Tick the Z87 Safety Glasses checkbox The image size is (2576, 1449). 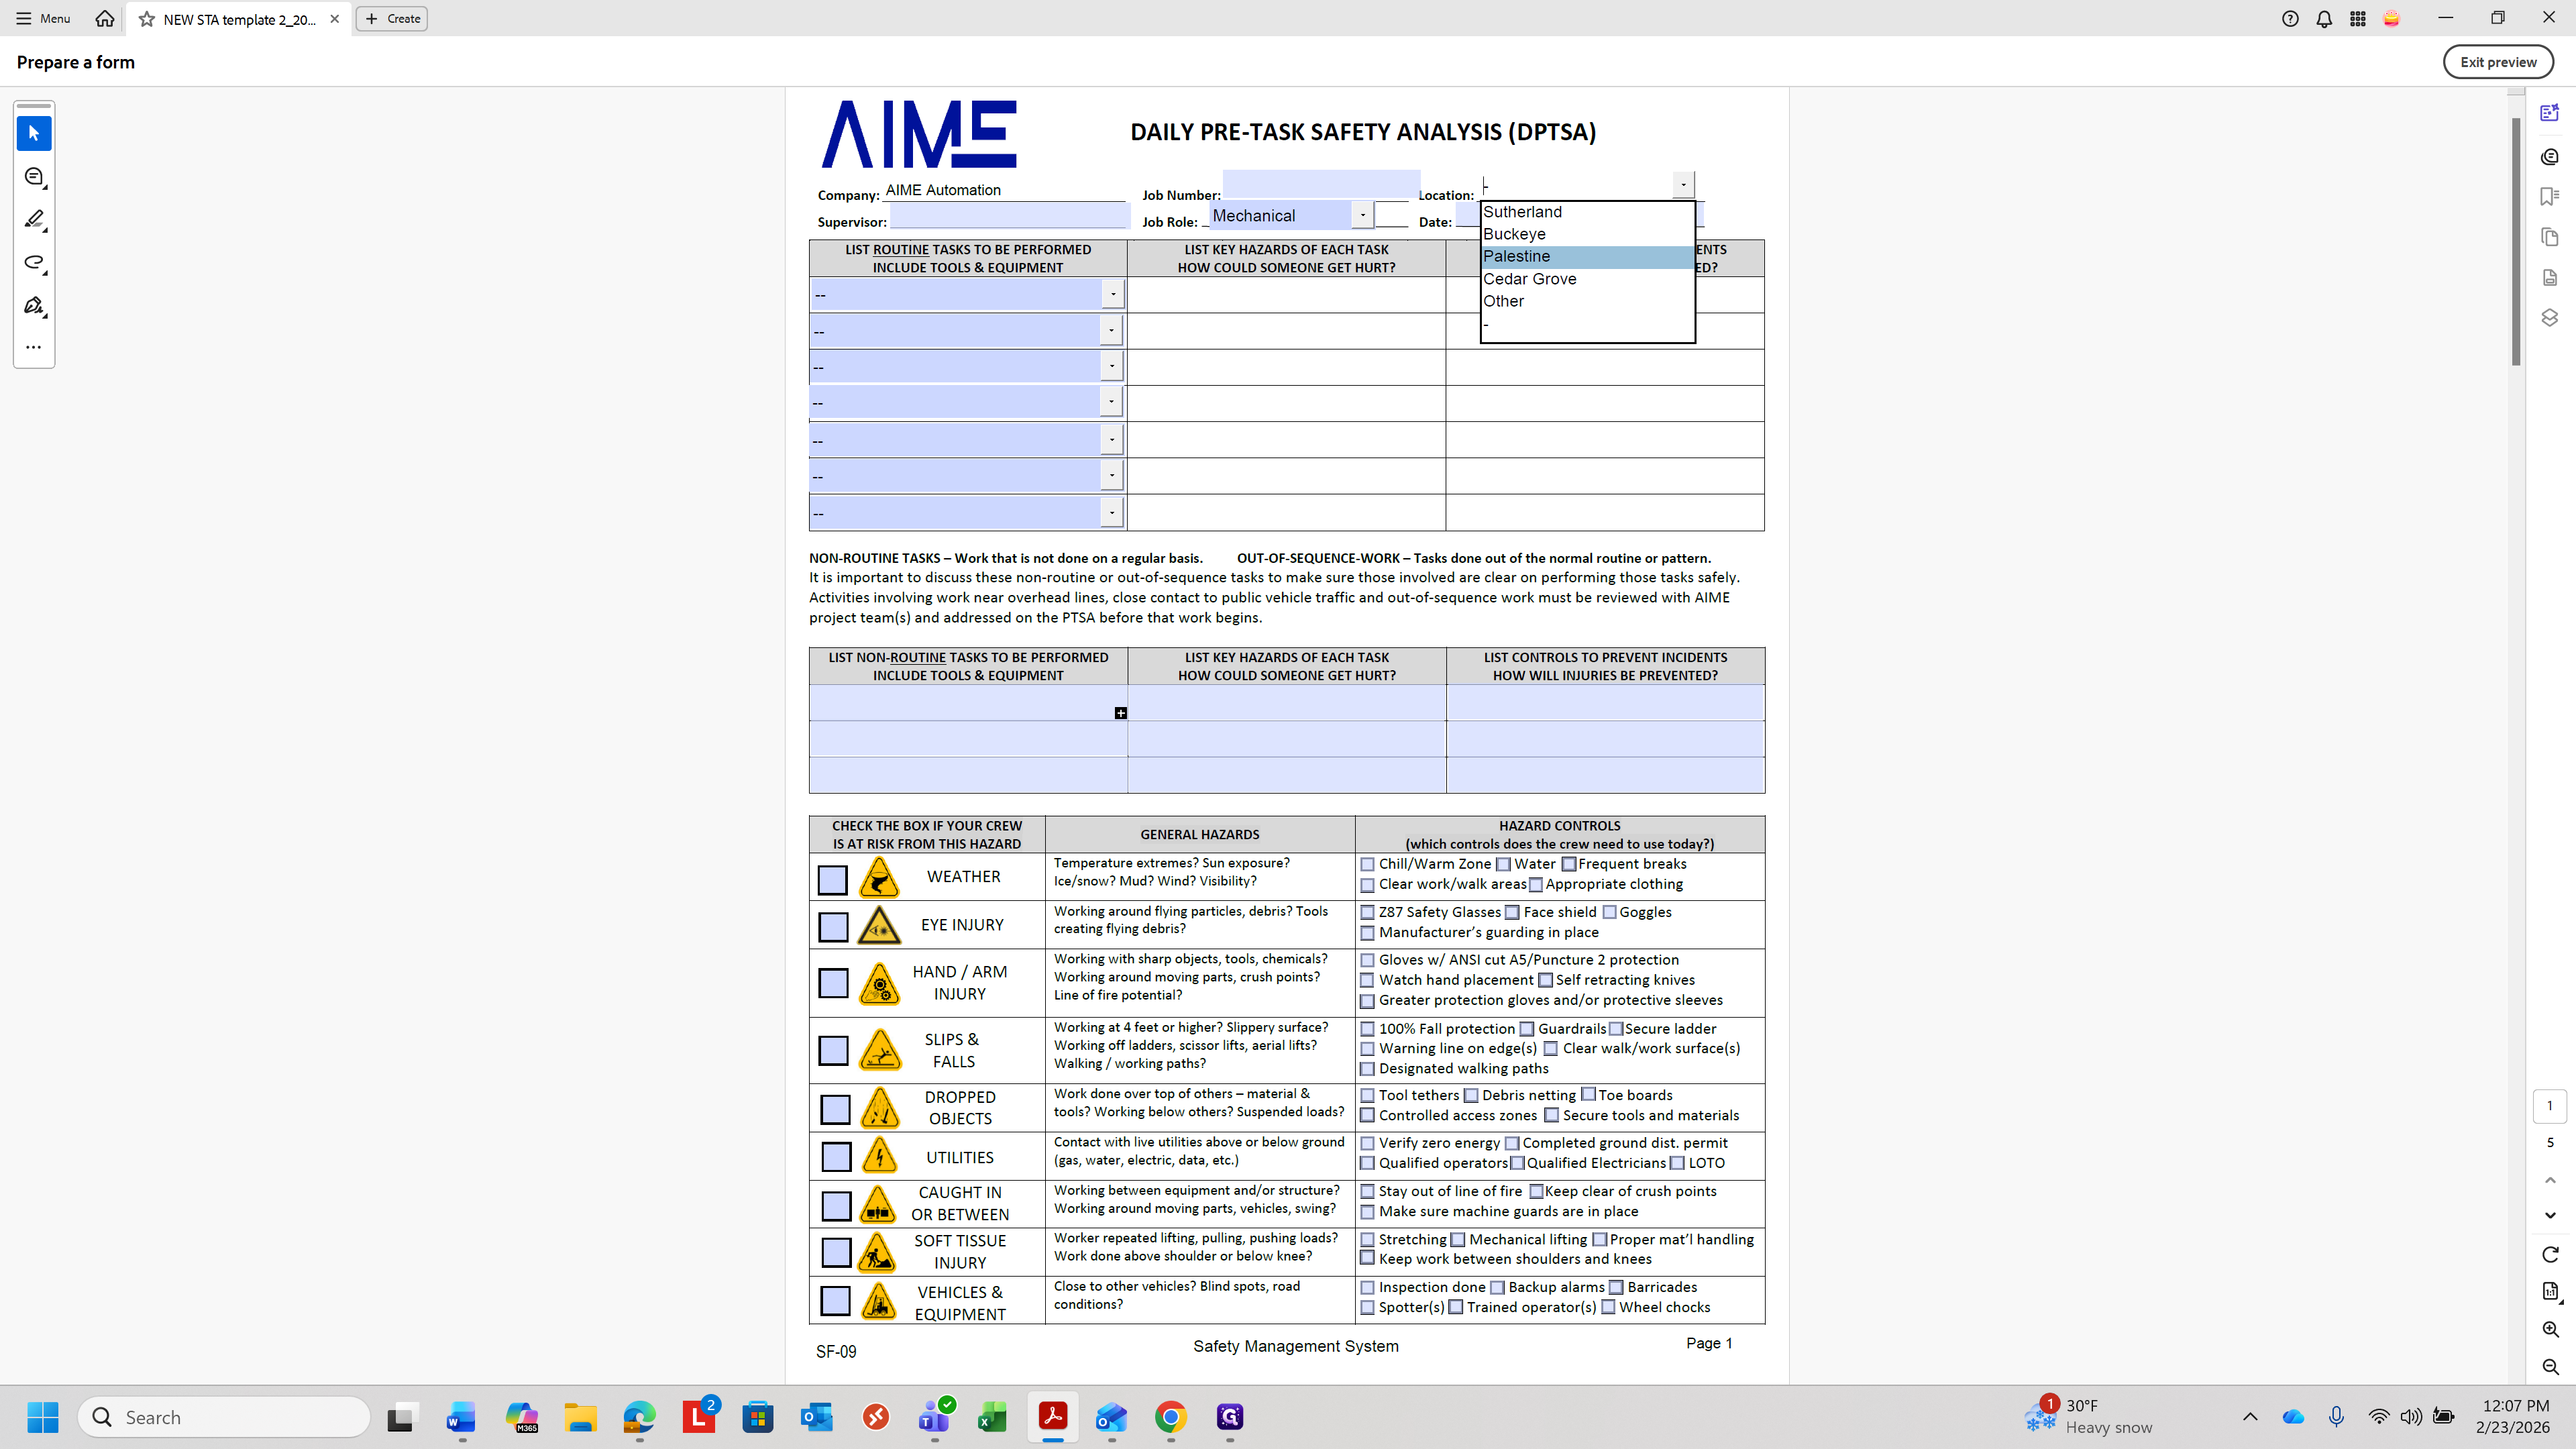[1367, 912]
